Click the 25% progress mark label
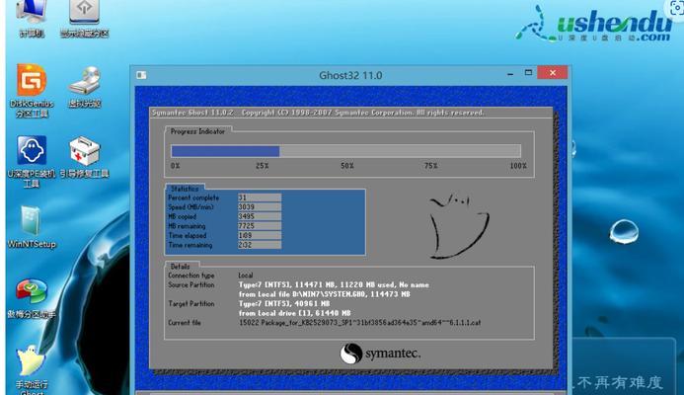The image size is (684, 395). click(263, 166)
